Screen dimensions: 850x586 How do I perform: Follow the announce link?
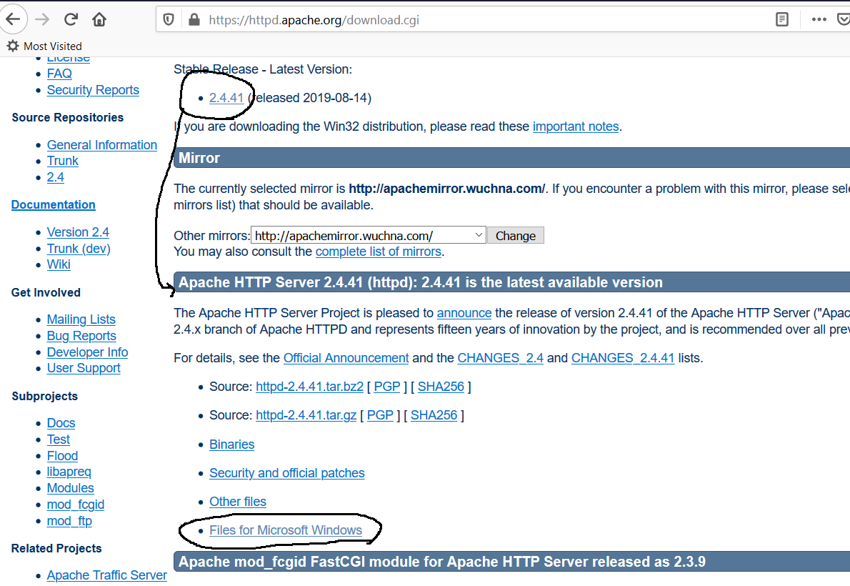coord(464,313)
